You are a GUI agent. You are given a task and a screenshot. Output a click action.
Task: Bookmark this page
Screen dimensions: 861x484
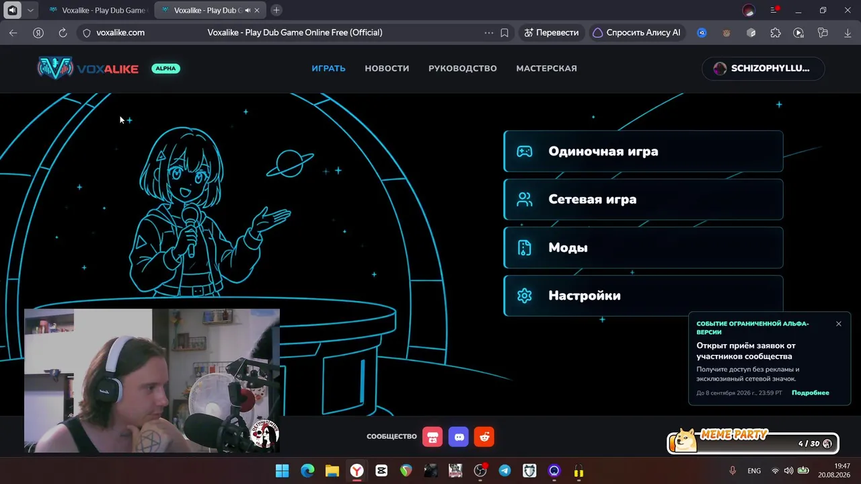coord(504,32)
